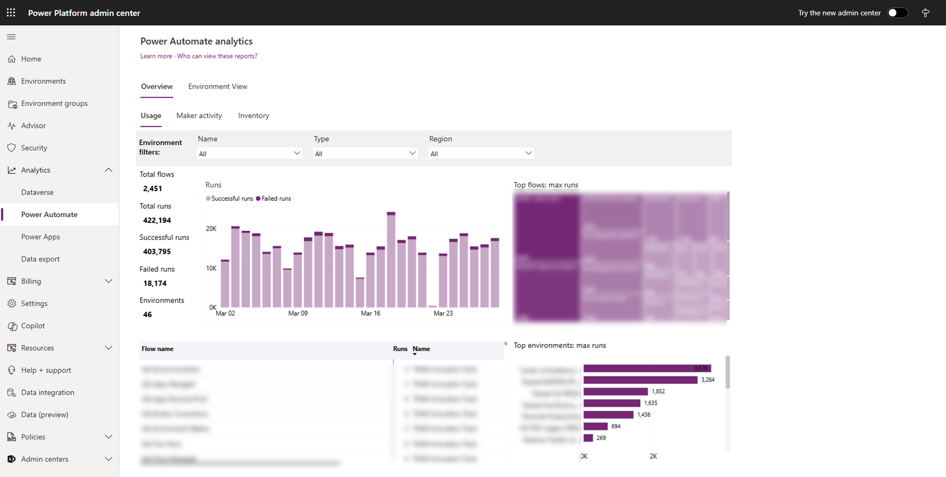This screenshot has width=946, height=477.
Task: Open Help + support from sidebar
Action: pyautogui.click(x=60, y=370)
